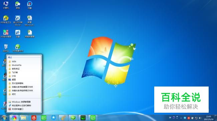217x121 pixels.
Task: Launch WeChat (微信) from the desktop
Action: 18,5
